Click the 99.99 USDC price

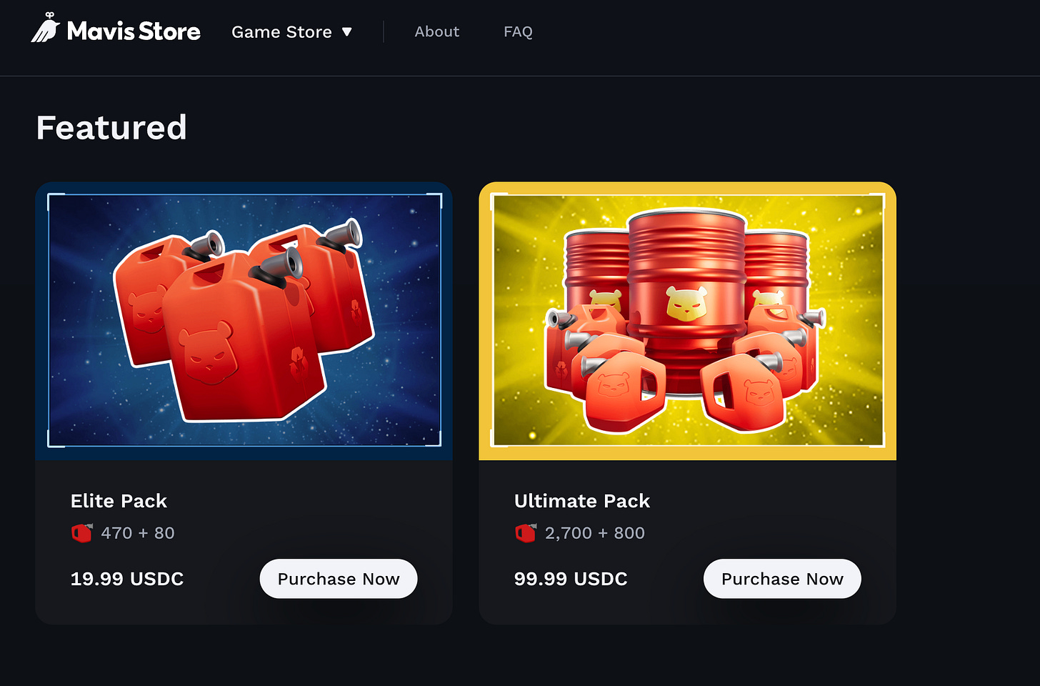coord(571,579)
